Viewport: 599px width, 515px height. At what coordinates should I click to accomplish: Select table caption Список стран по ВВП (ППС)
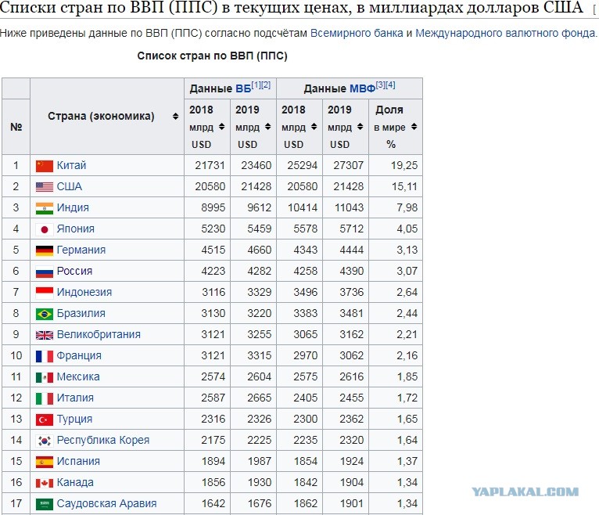[212, 56]
